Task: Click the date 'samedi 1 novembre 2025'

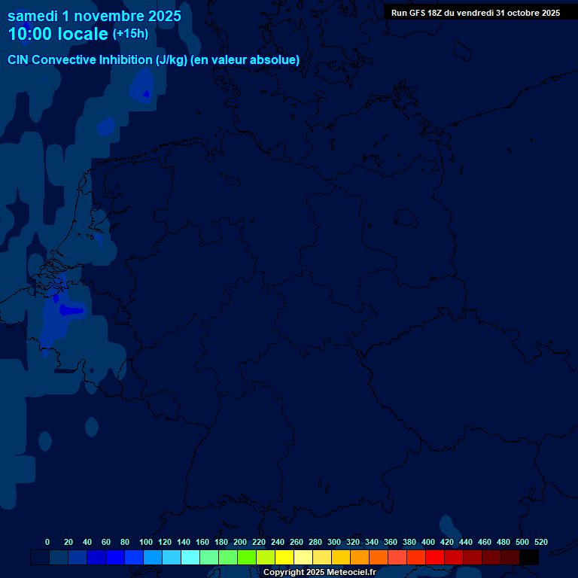Action: coord(94,16)
